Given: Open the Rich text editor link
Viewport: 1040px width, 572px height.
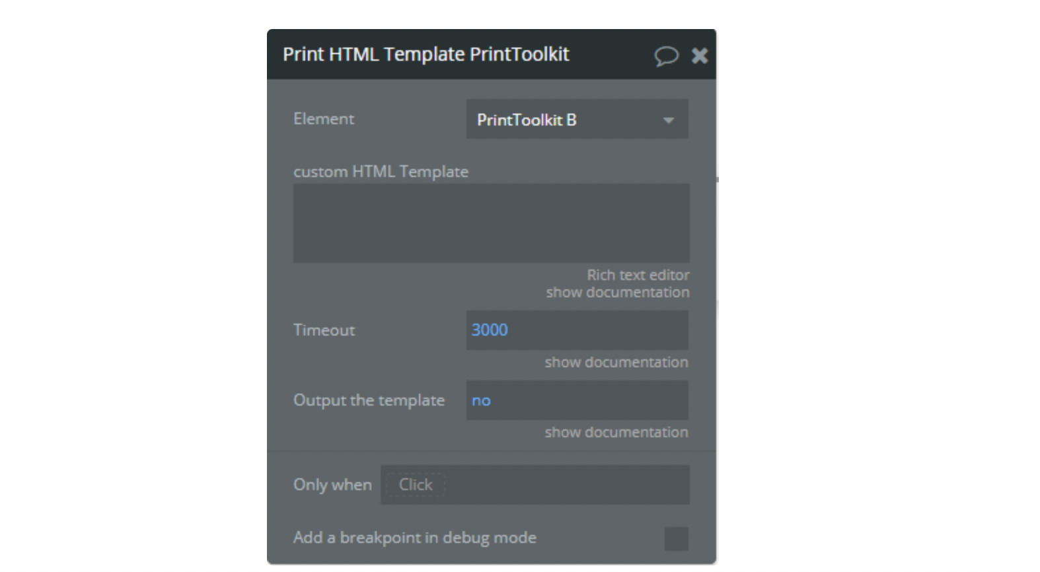Looking at the screenshot, I should coord(638,275).
